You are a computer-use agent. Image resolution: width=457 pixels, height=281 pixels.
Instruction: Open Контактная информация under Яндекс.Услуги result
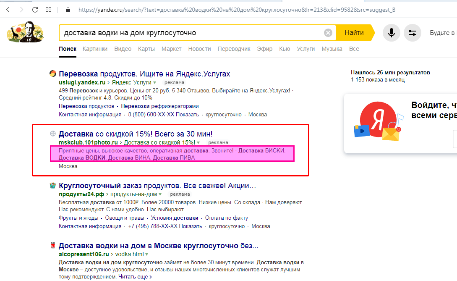pos(90,115)
